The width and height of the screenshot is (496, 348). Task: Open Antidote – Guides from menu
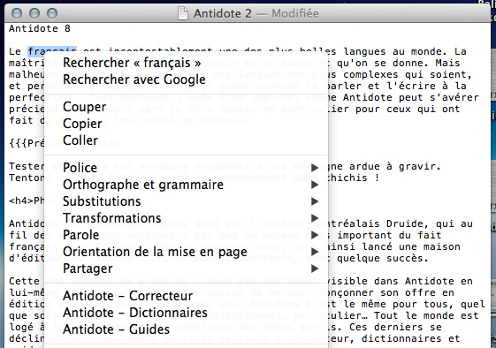(186, 329)
